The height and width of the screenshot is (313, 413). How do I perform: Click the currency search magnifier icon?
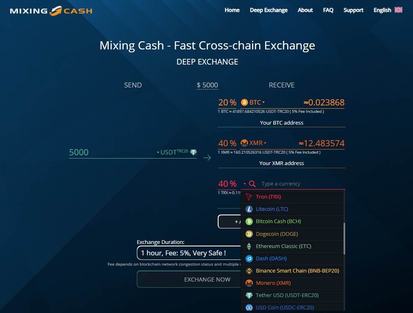pos(252,183)
